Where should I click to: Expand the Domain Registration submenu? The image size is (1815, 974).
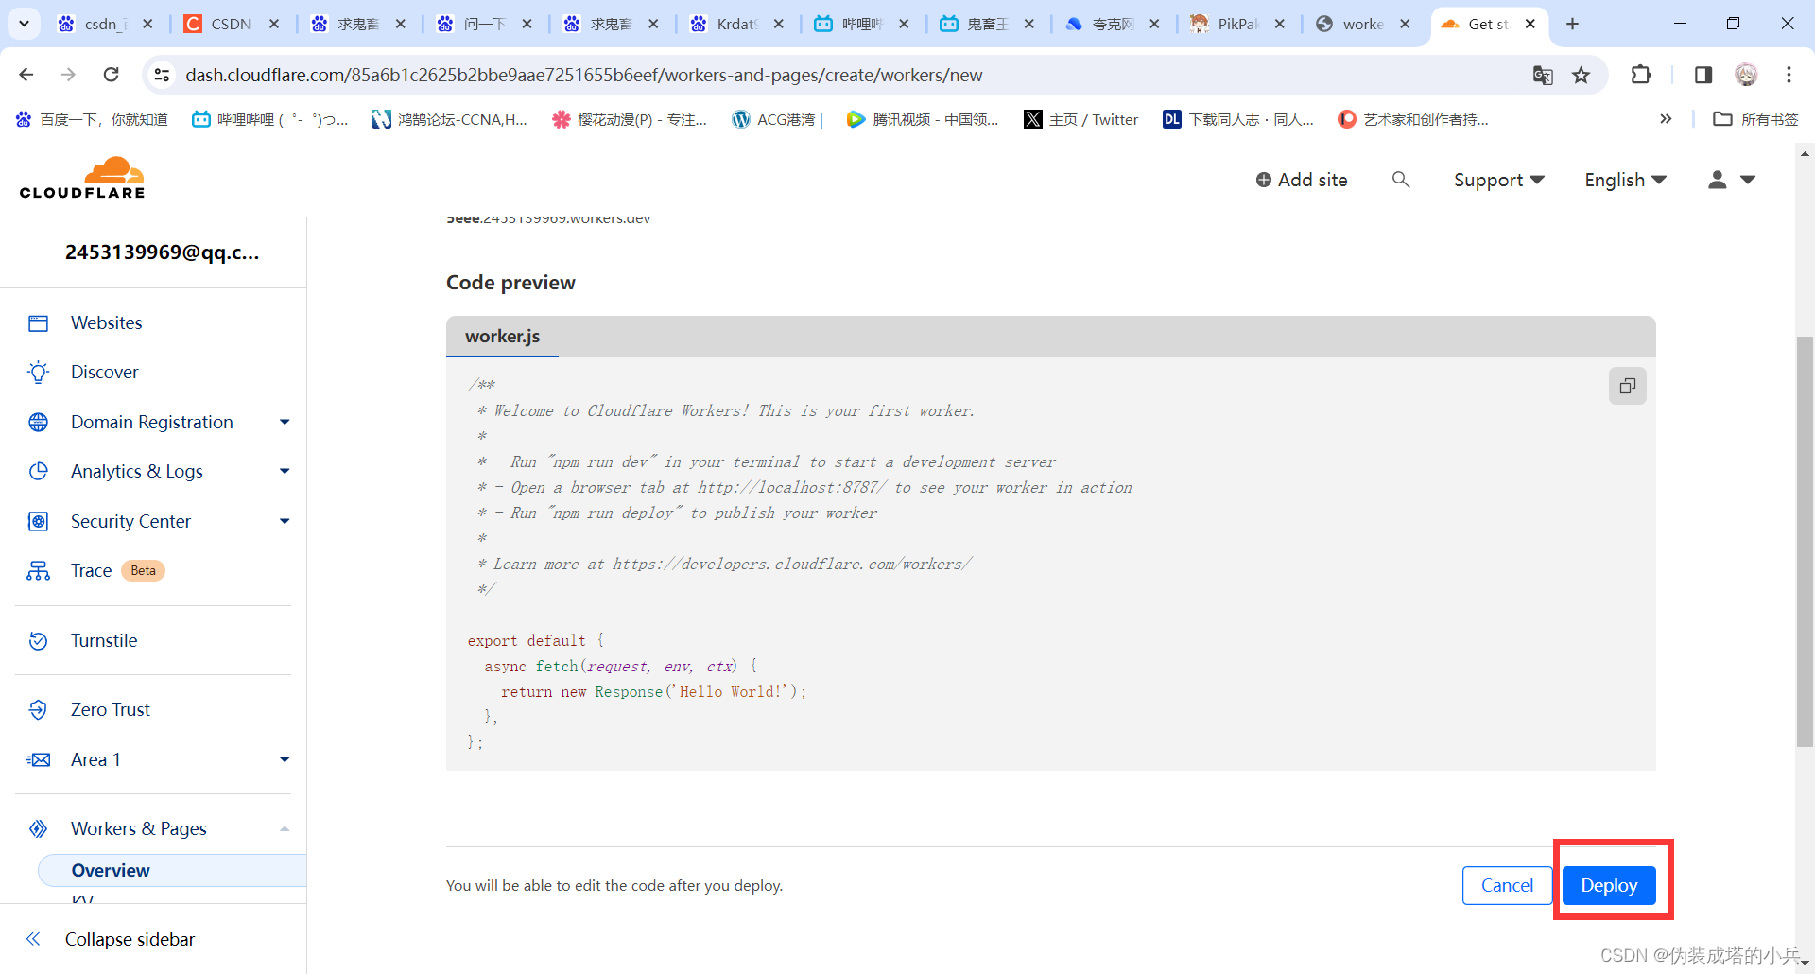click(285, 423)
